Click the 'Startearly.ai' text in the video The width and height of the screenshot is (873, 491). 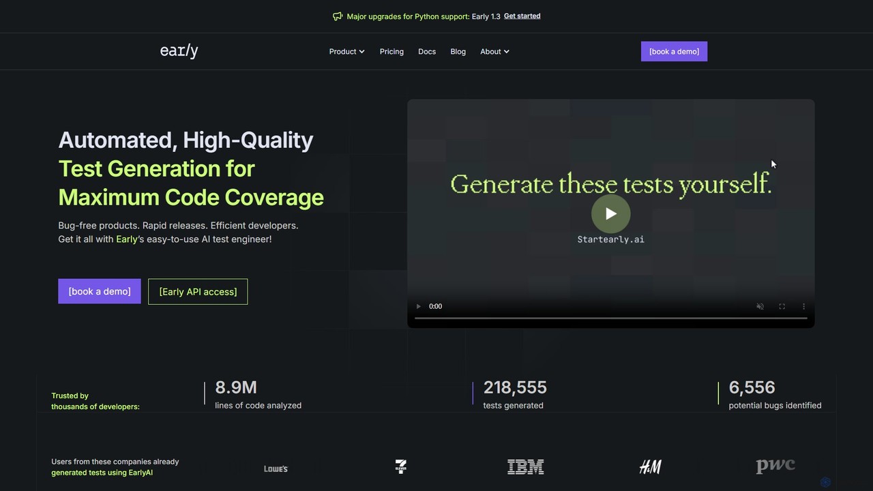tap(610, 239)
